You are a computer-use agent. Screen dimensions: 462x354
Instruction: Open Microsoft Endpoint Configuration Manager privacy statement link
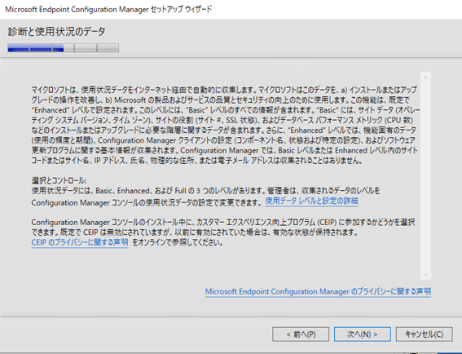(318, 292)
